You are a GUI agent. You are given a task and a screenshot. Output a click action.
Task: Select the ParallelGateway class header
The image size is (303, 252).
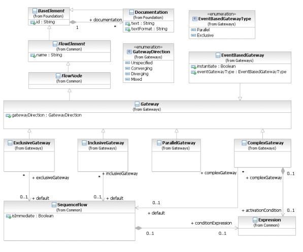tap(176, 145)
